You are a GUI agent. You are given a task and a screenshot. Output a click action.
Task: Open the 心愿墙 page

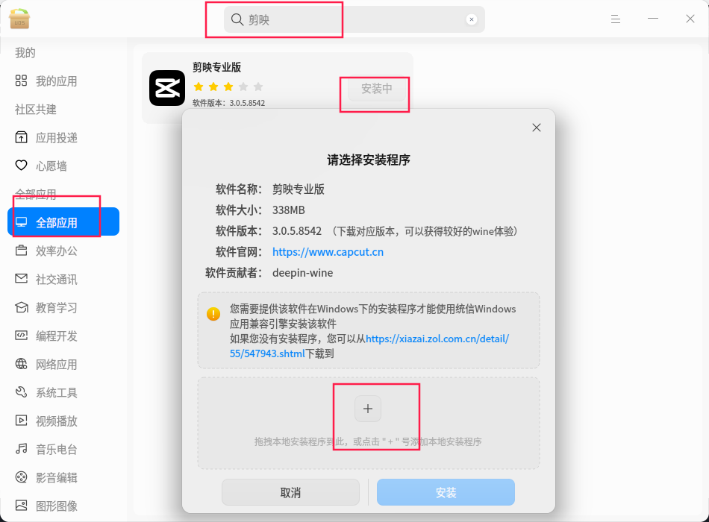(x=63, y=166)
